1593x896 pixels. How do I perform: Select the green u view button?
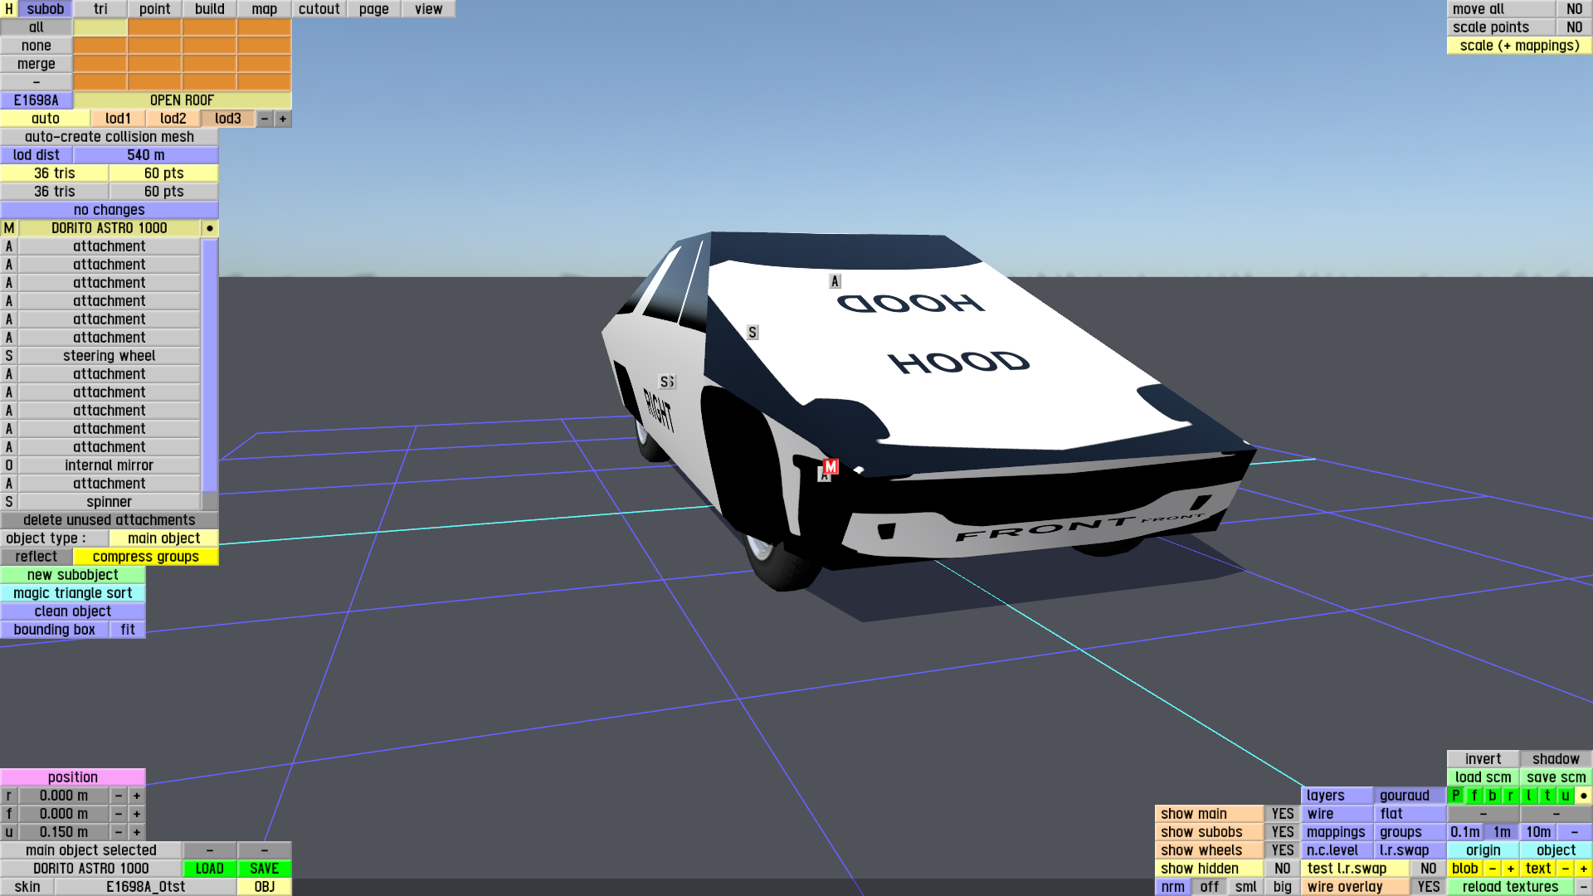coord(1565,796)
